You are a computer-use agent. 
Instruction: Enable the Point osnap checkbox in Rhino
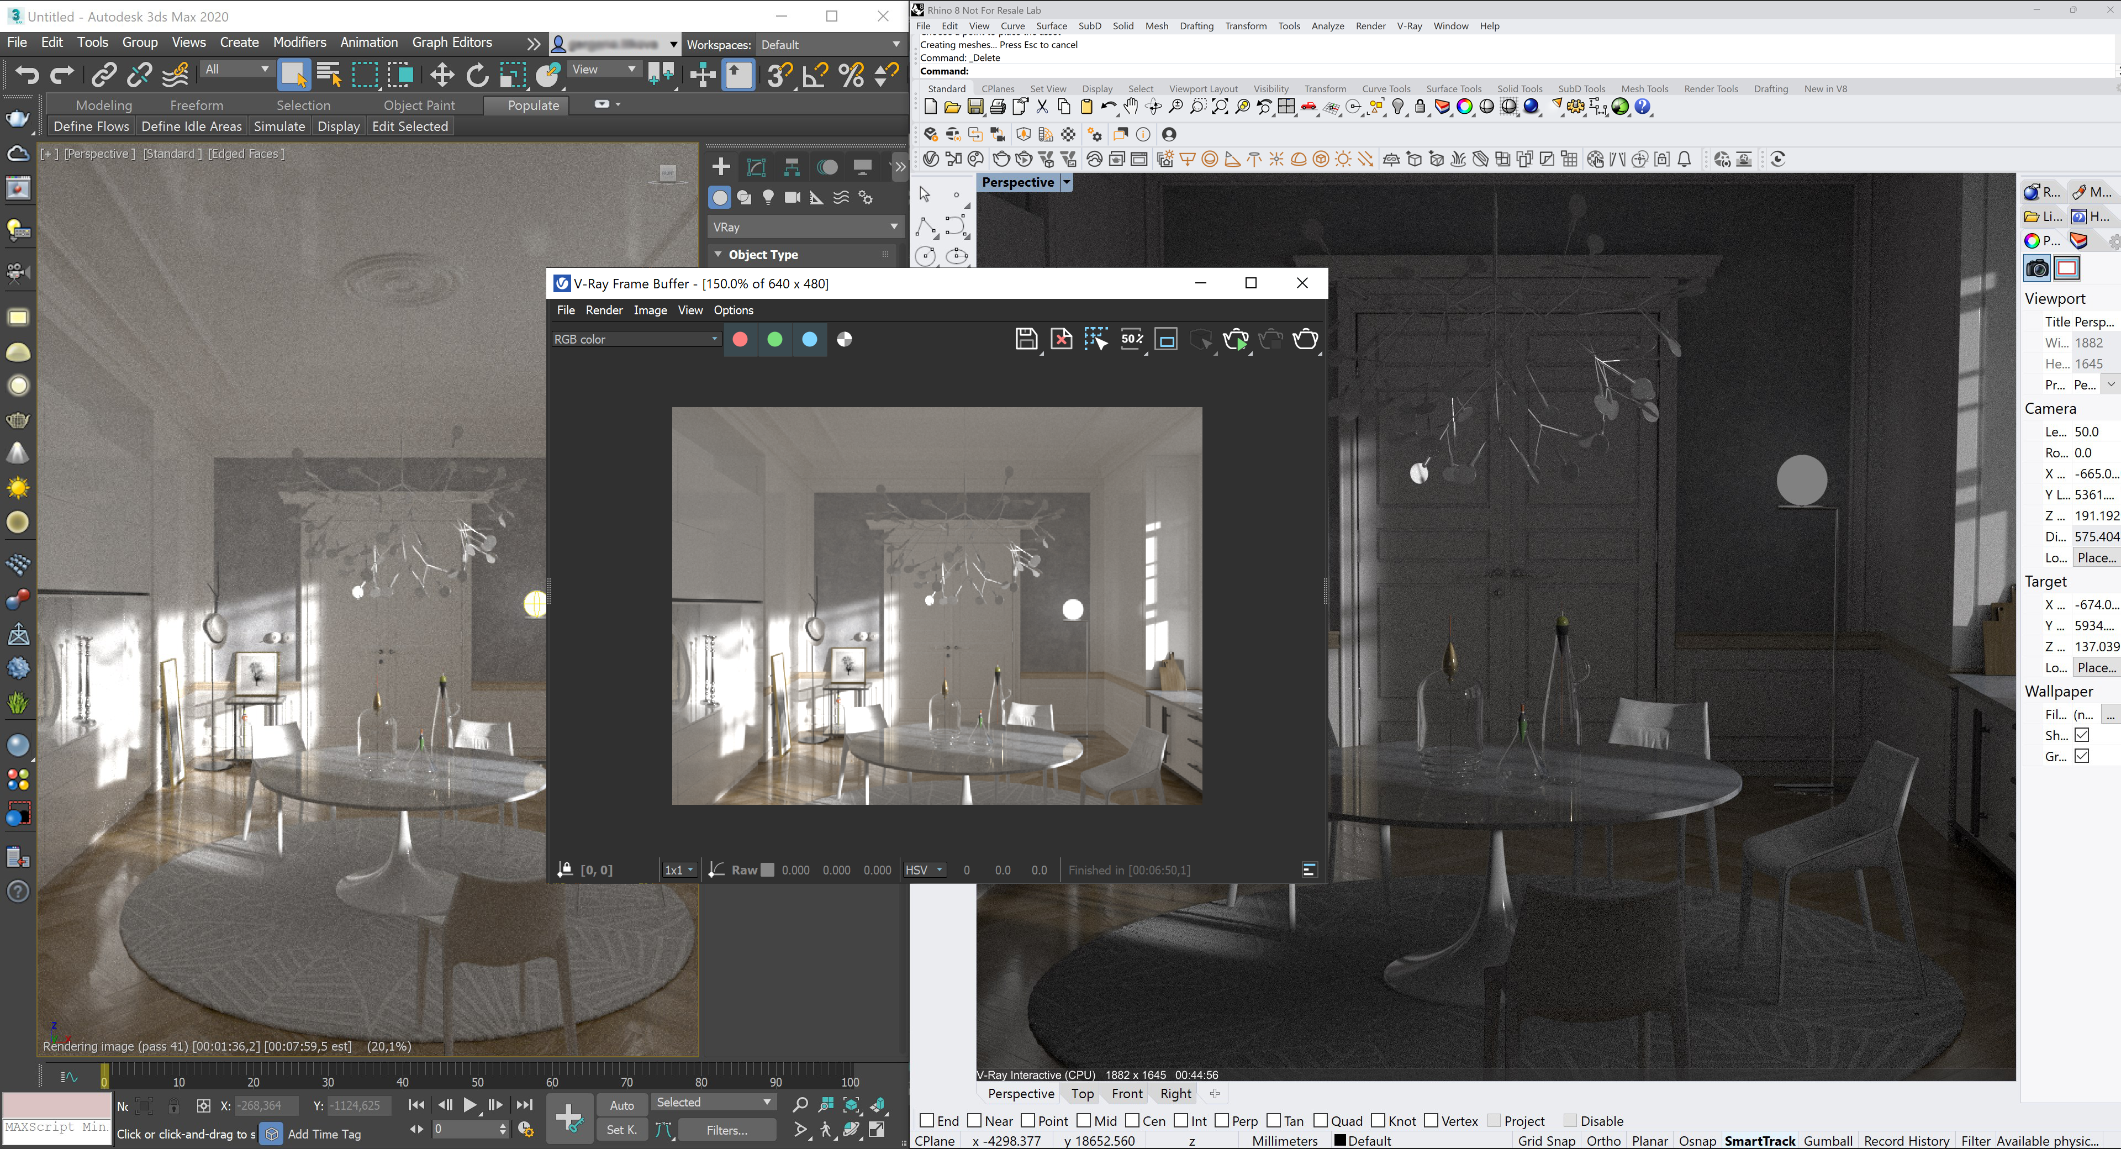1027,1120
